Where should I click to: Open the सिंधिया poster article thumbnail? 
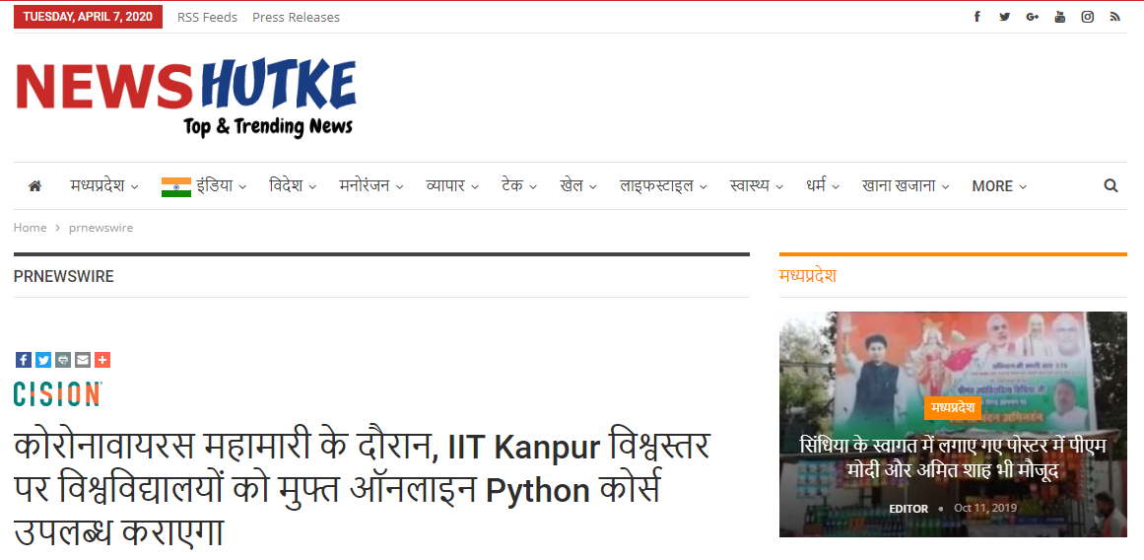pyautogui.click(x=953, y=424)
